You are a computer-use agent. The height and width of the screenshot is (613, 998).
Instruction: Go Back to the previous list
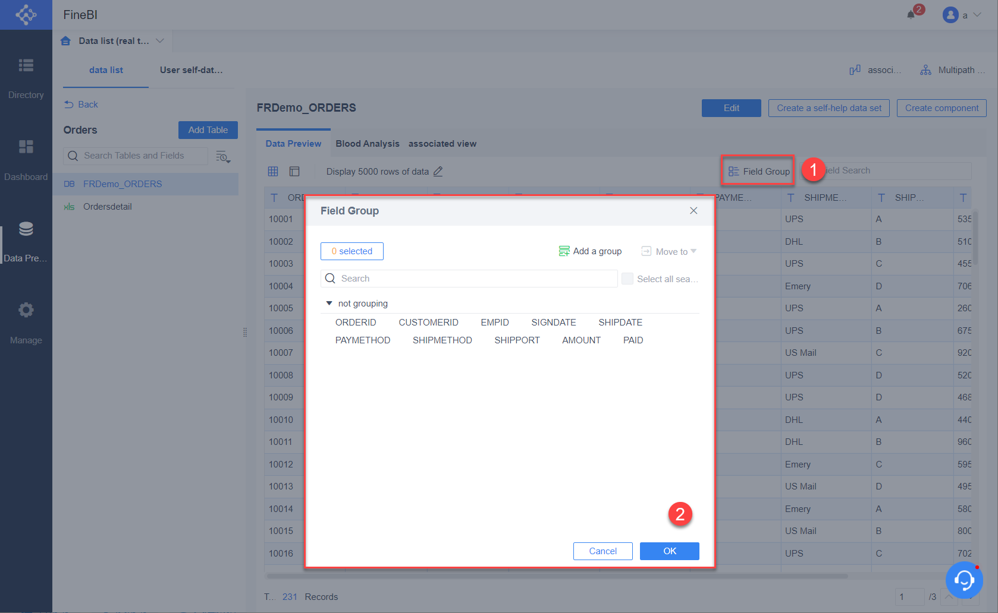[x=81, y=105]
